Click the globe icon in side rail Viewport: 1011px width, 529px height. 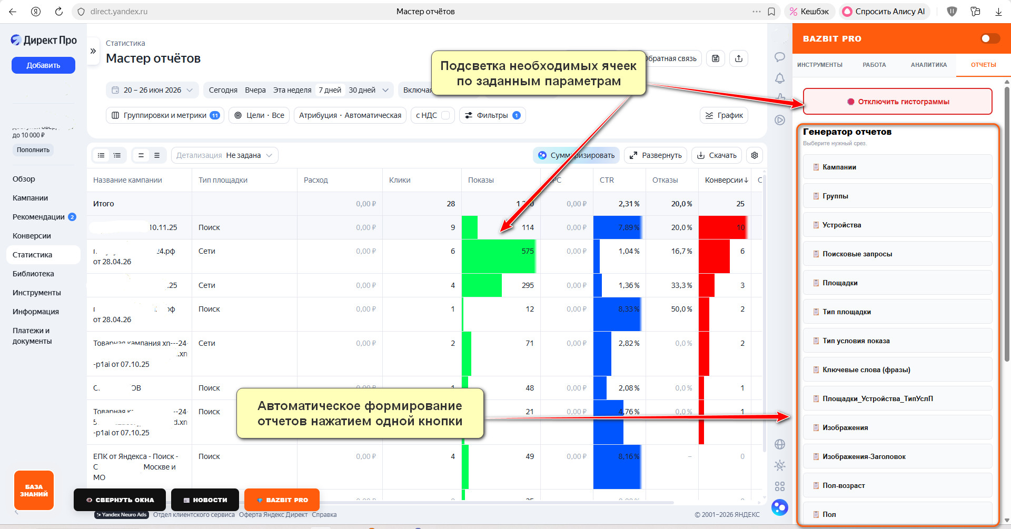(780, 444)
